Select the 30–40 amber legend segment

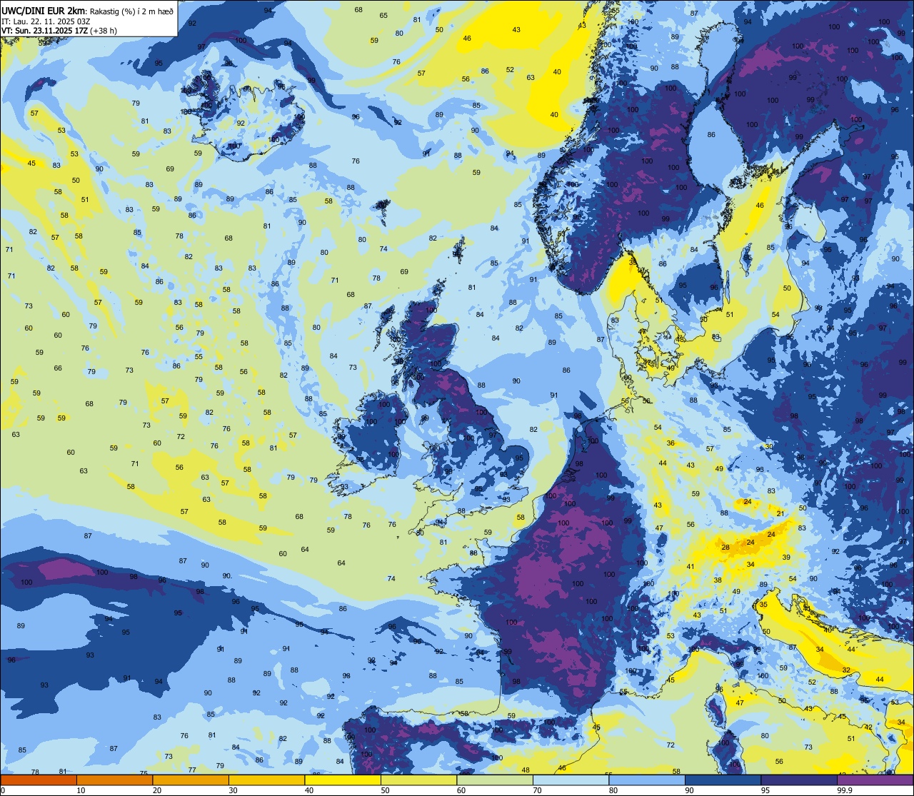click(266, 780)
